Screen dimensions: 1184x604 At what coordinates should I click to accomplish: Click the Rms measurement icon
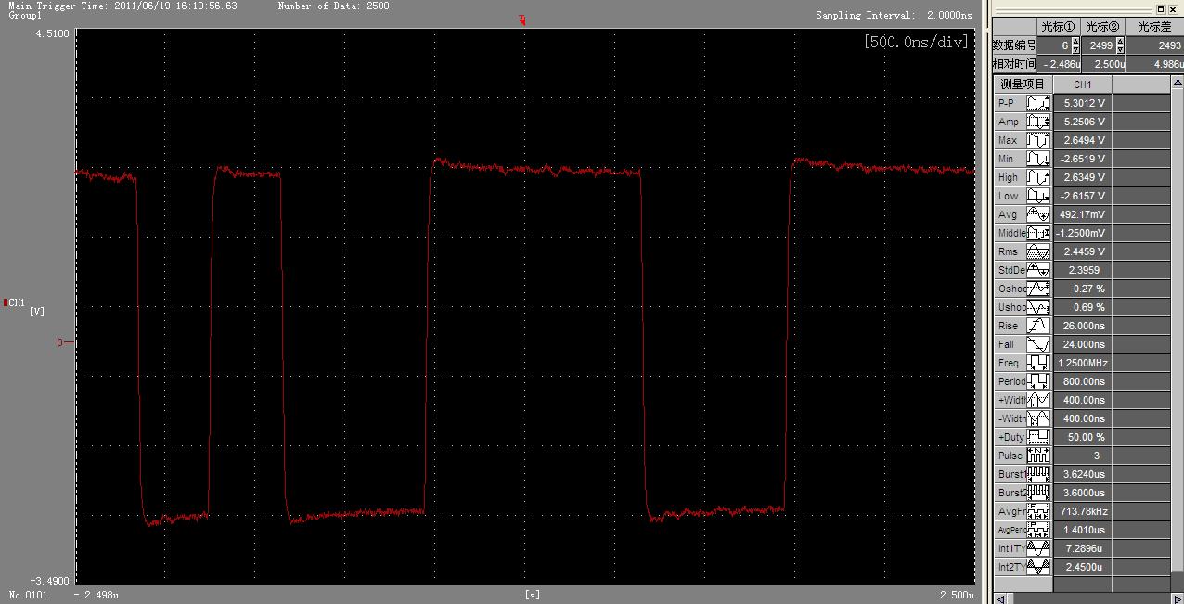point(1038,251)
